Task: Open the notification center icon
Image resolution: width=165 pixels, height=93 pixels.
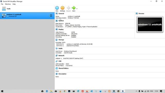Action: tap(161, 91)
